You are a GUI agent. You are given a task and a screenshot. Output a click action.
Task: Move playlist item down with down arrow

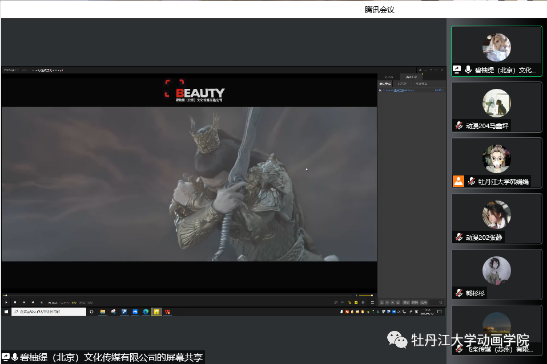pyautogui.click(x=392, y=302)
